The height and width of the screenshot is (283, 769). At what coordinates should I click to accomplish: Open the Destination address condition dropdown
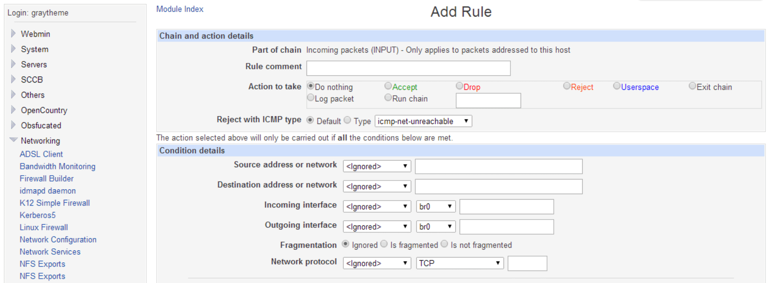tap(377, 186)
